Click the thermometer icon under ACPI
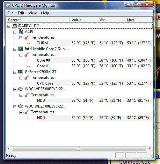Viewport: 160px width, 164px height. click(x=27, y=37)
